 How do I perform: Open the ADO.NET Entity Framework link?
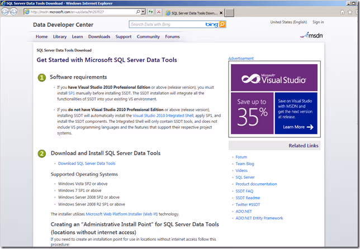tap(259, 218)
